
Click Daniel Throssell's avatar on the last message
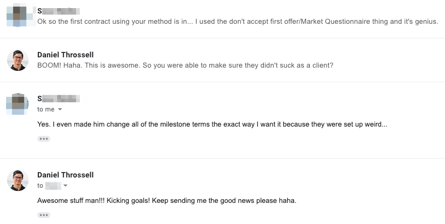coord(18,180)
